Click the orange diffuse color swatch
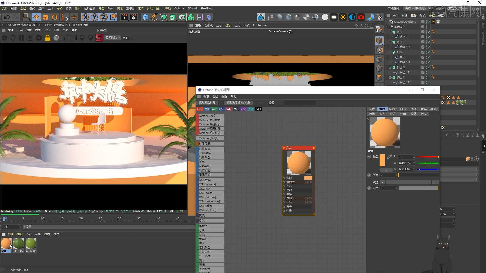 [x=382, y=160]
